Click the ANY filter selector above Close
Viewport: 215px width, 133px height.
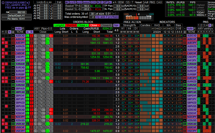(37, 28)
